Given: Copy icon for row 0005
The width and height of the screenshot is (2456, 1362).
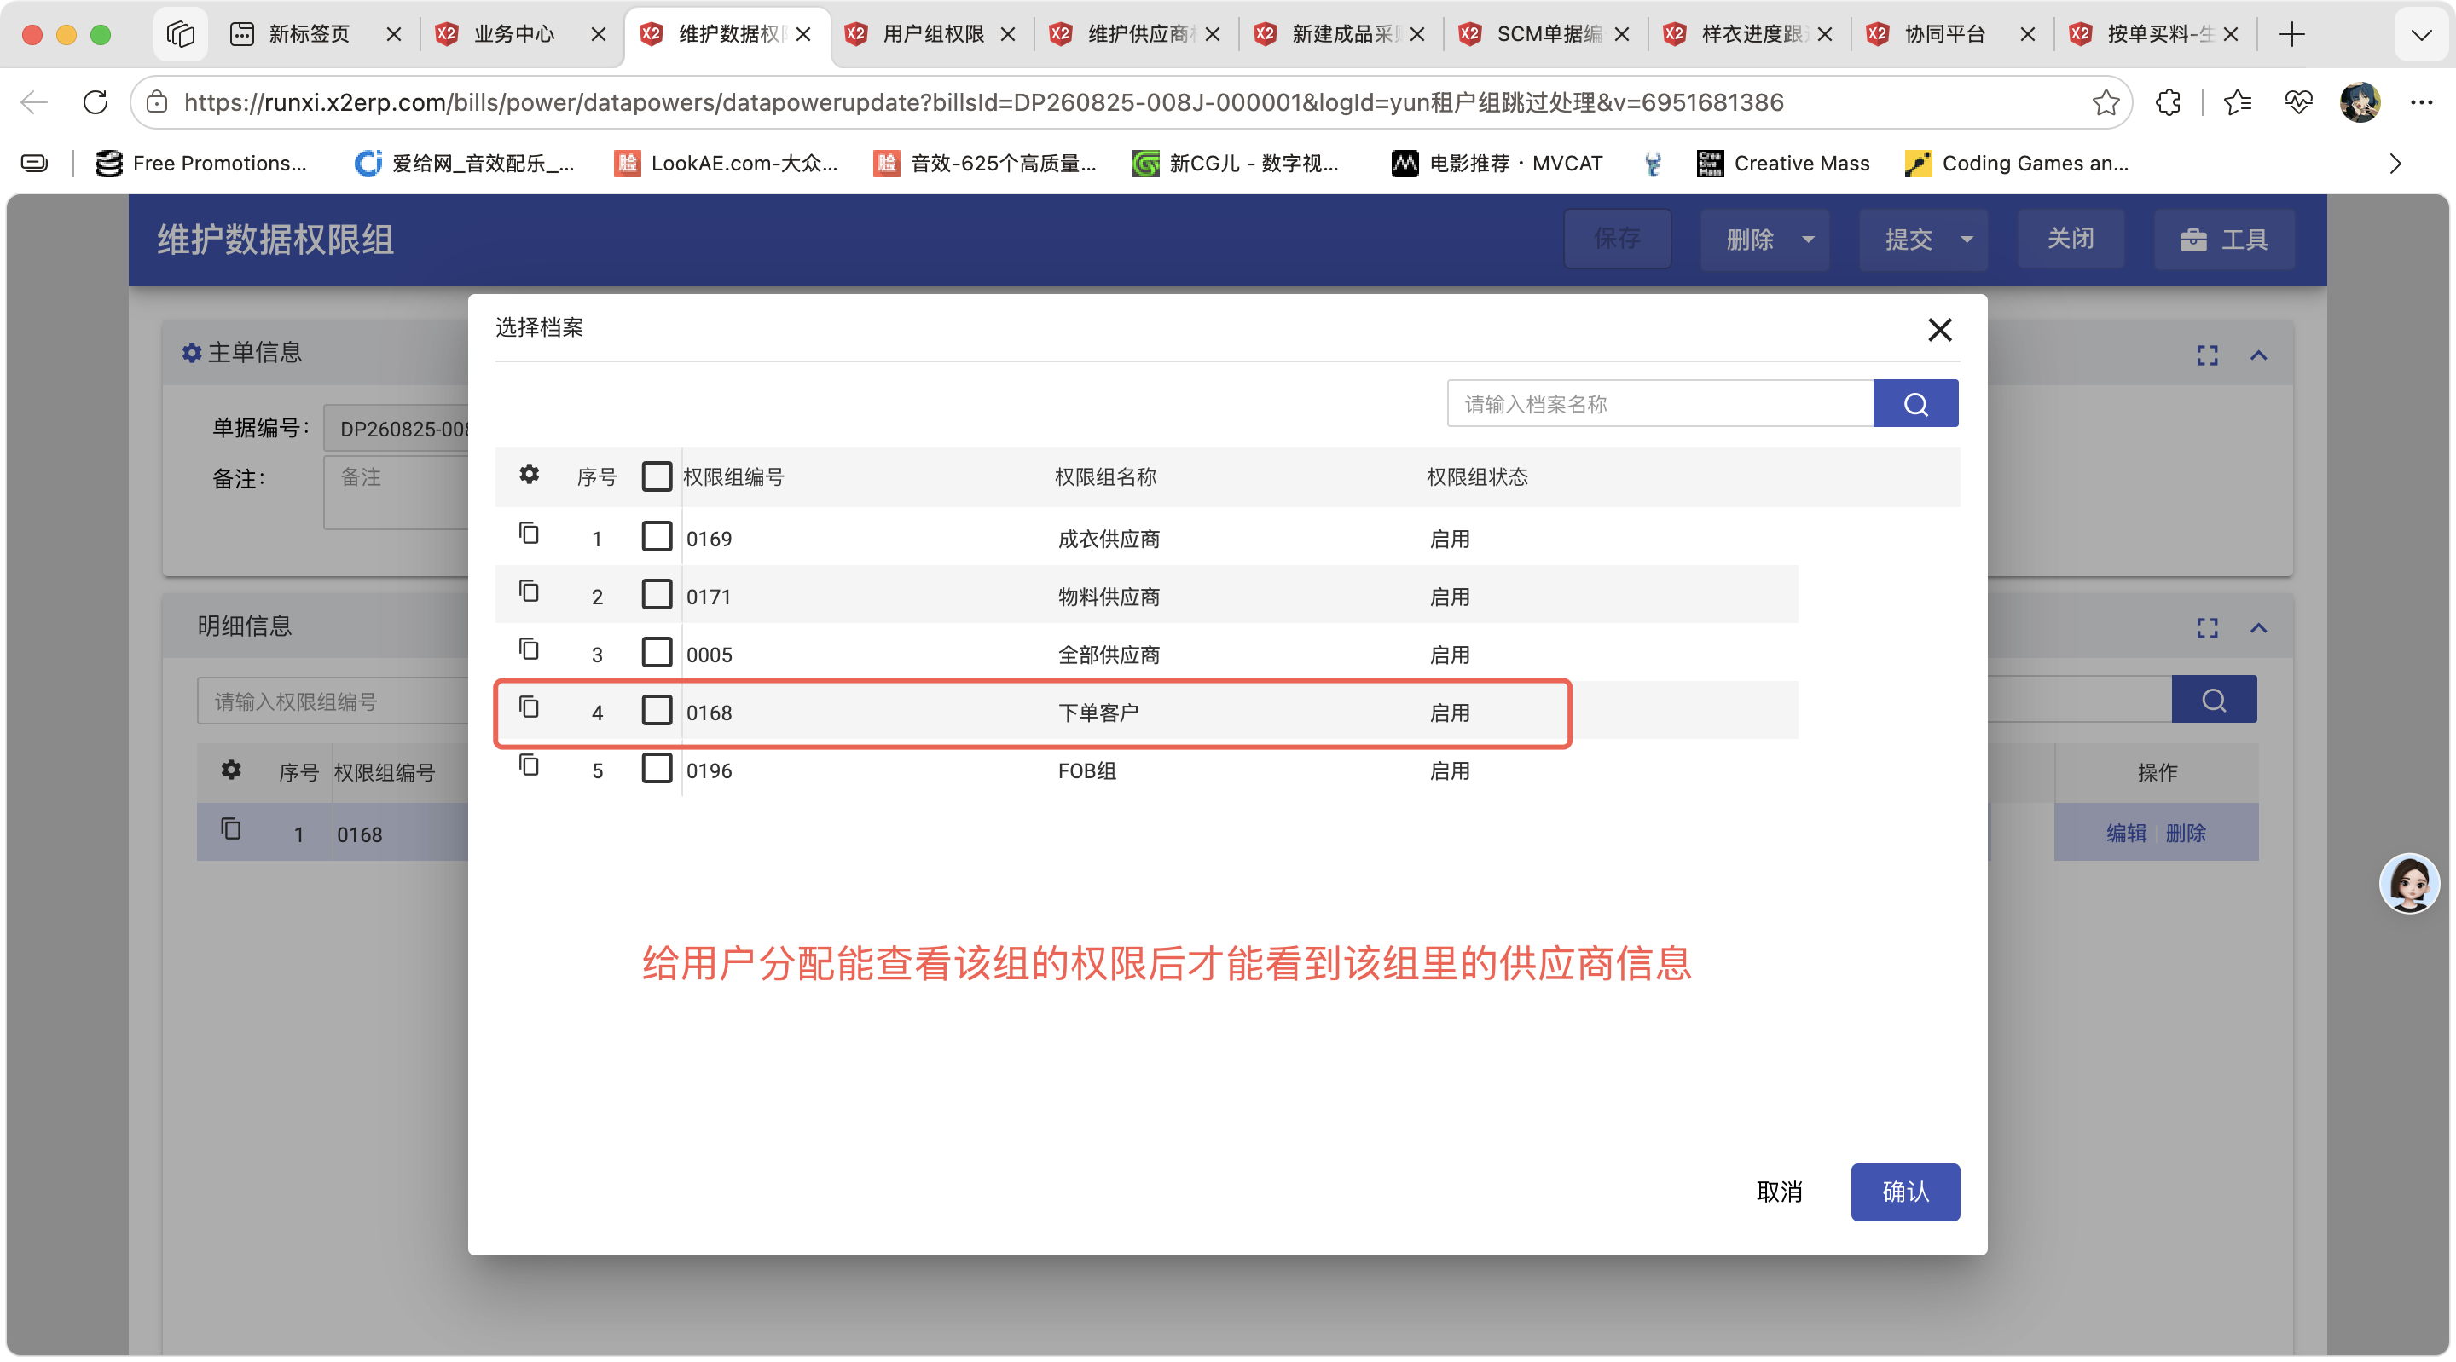Looking at the screenshot, I should coord(529,650).
